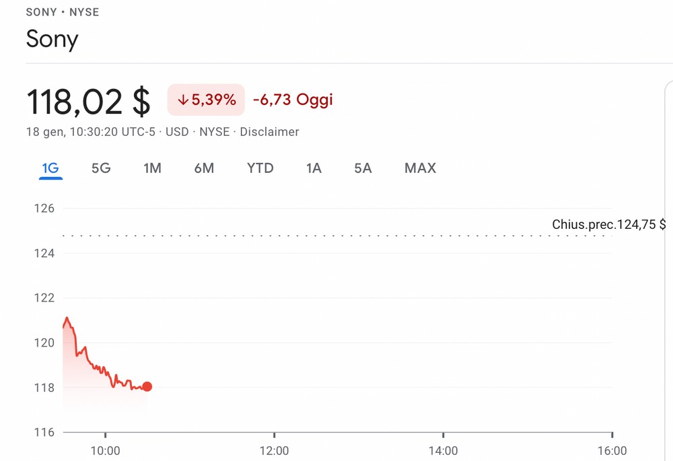The image size is (673, 461).
Task: Select the 1A time range
Action: [x=314, y=168]
